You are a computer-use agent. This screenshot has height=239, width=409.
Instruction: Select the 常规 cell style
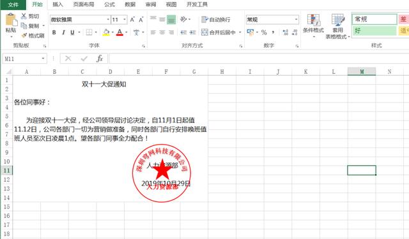click(x=374, y=19)
